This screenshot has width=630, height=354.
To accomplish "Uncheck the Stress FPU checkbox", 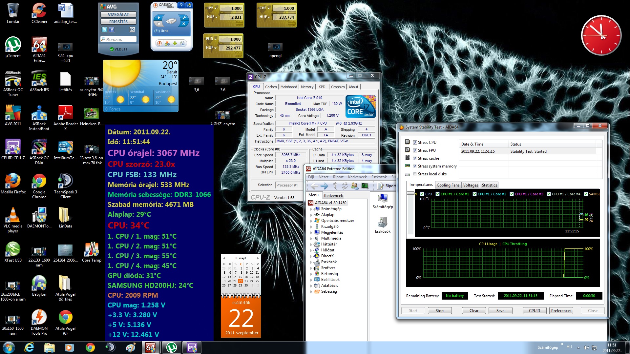I will tap(415, 150).
